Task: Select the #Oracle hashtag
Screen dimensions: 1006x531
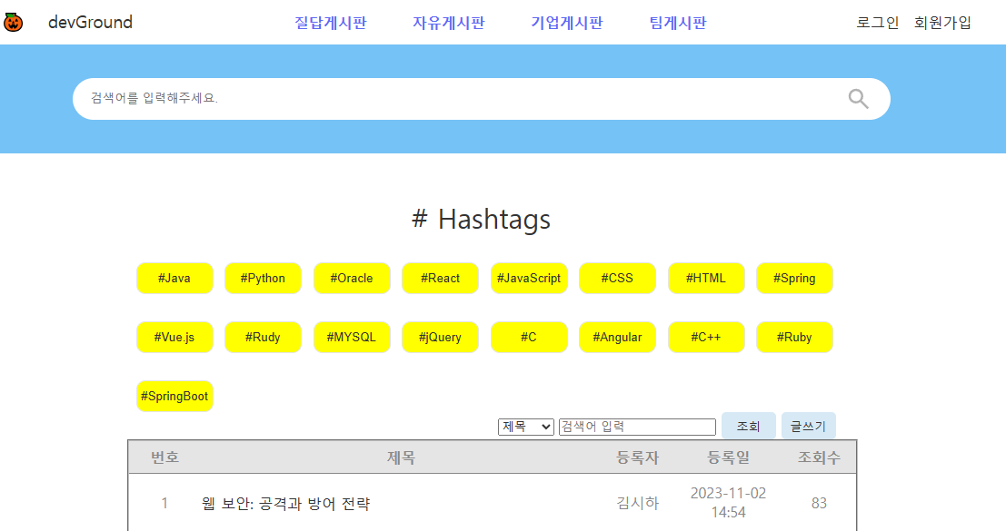Action: coord(352,278)
